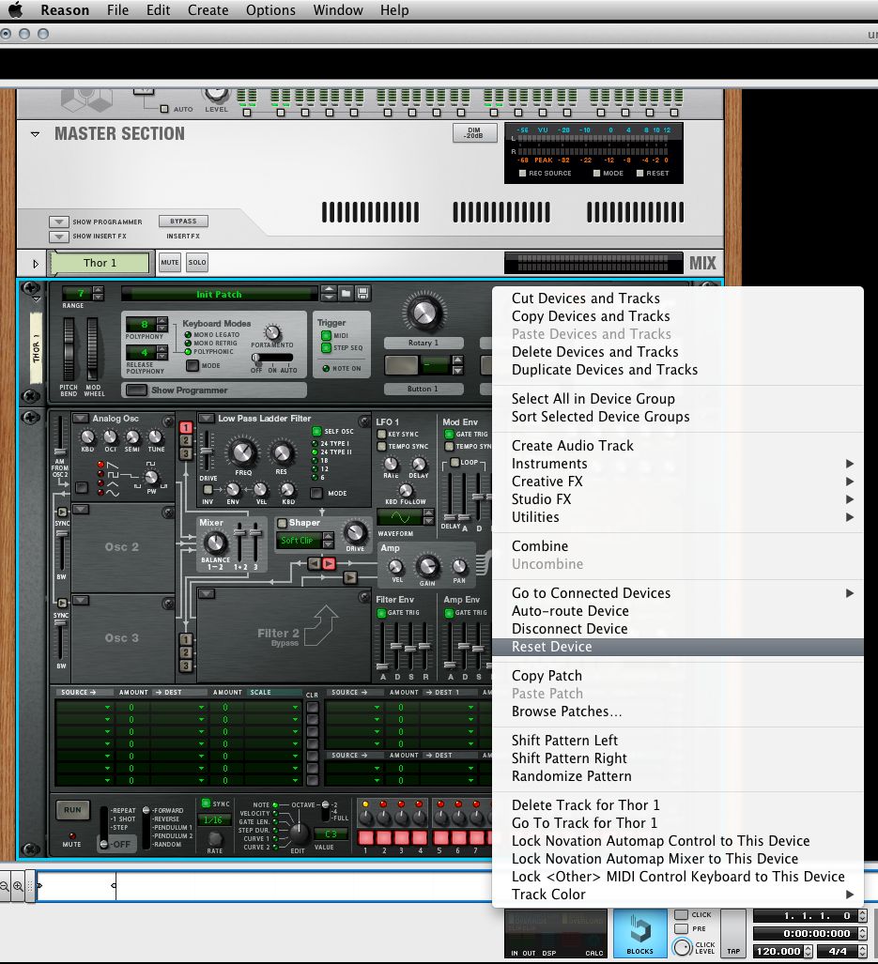Click the MOD WHEEL

(x=92, y=348)
